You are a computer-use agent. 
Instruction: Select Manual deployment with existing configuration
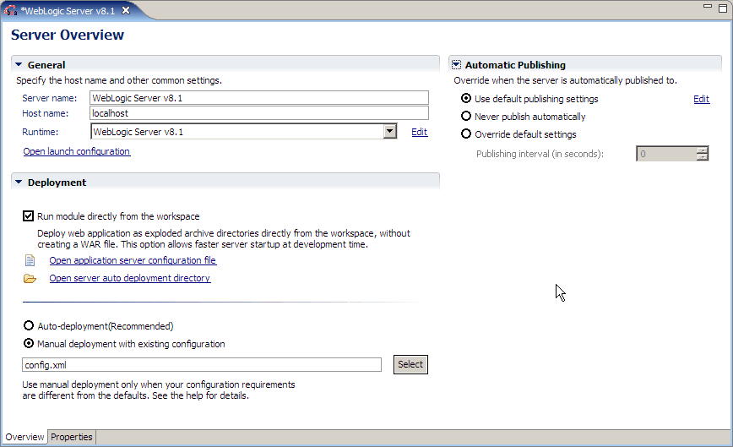click(29, 343)
